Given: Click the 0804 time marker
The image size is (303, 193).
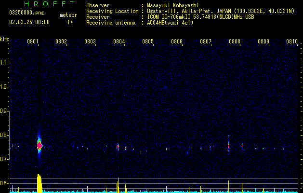Looking at the screenshot, I should coord(119,41).
